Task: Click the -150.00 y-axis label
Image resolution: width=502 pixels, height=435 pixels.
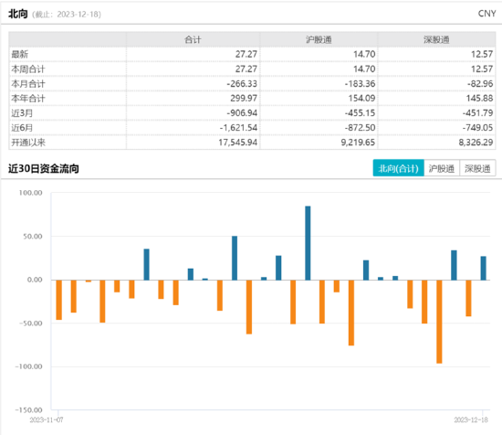Action: tap(28, 410)
